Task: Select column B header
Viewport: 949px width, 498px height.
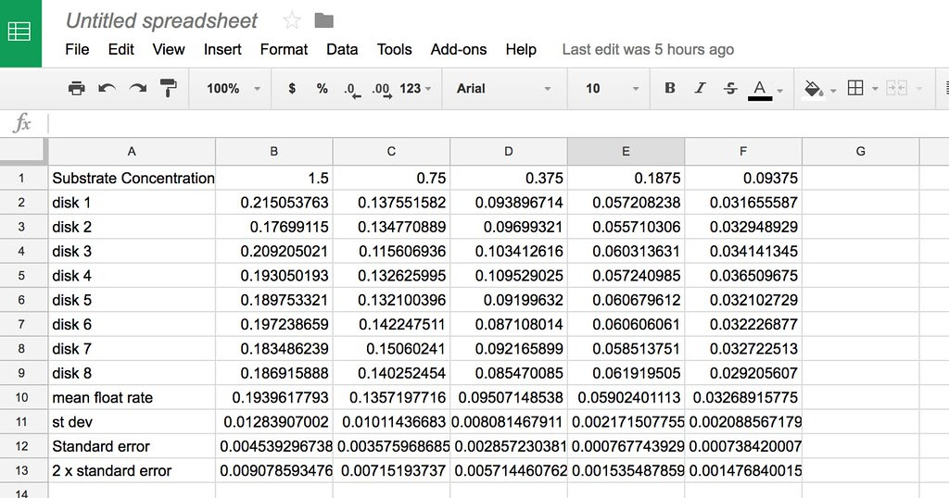Action: point(273,152)
